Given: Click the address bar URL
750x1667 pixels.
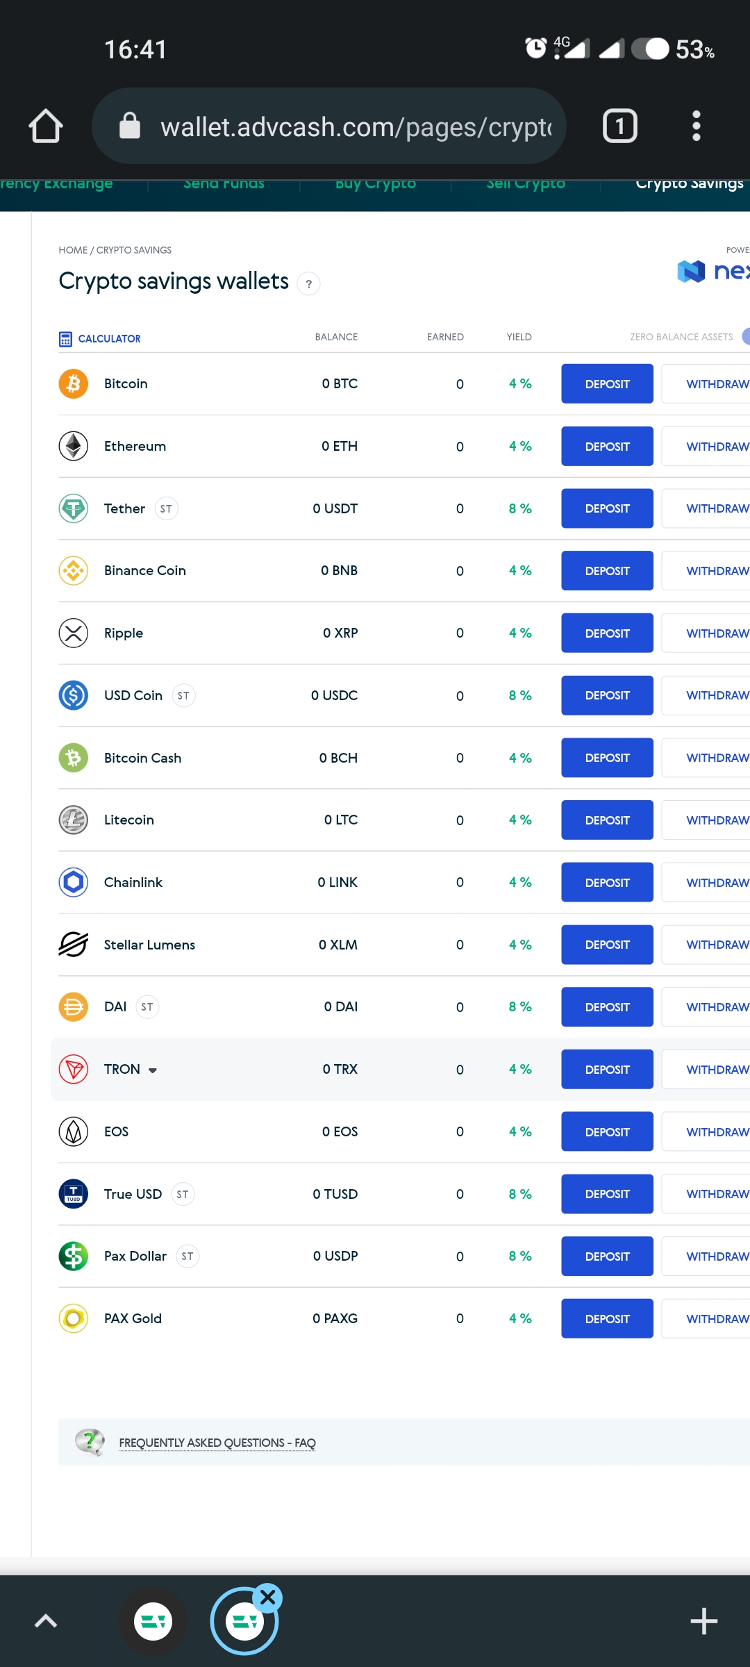Looking at the screenshot, I should (356, 127).
